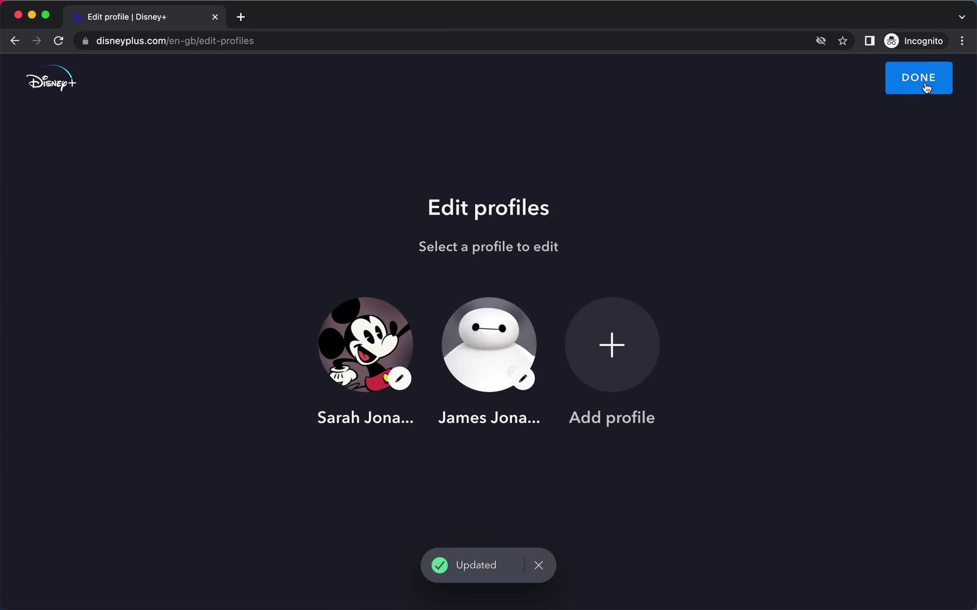977x610 pixels.
Task: Click the Mickey Mouse profile icon for Sarah
Action: click(365, 344)
